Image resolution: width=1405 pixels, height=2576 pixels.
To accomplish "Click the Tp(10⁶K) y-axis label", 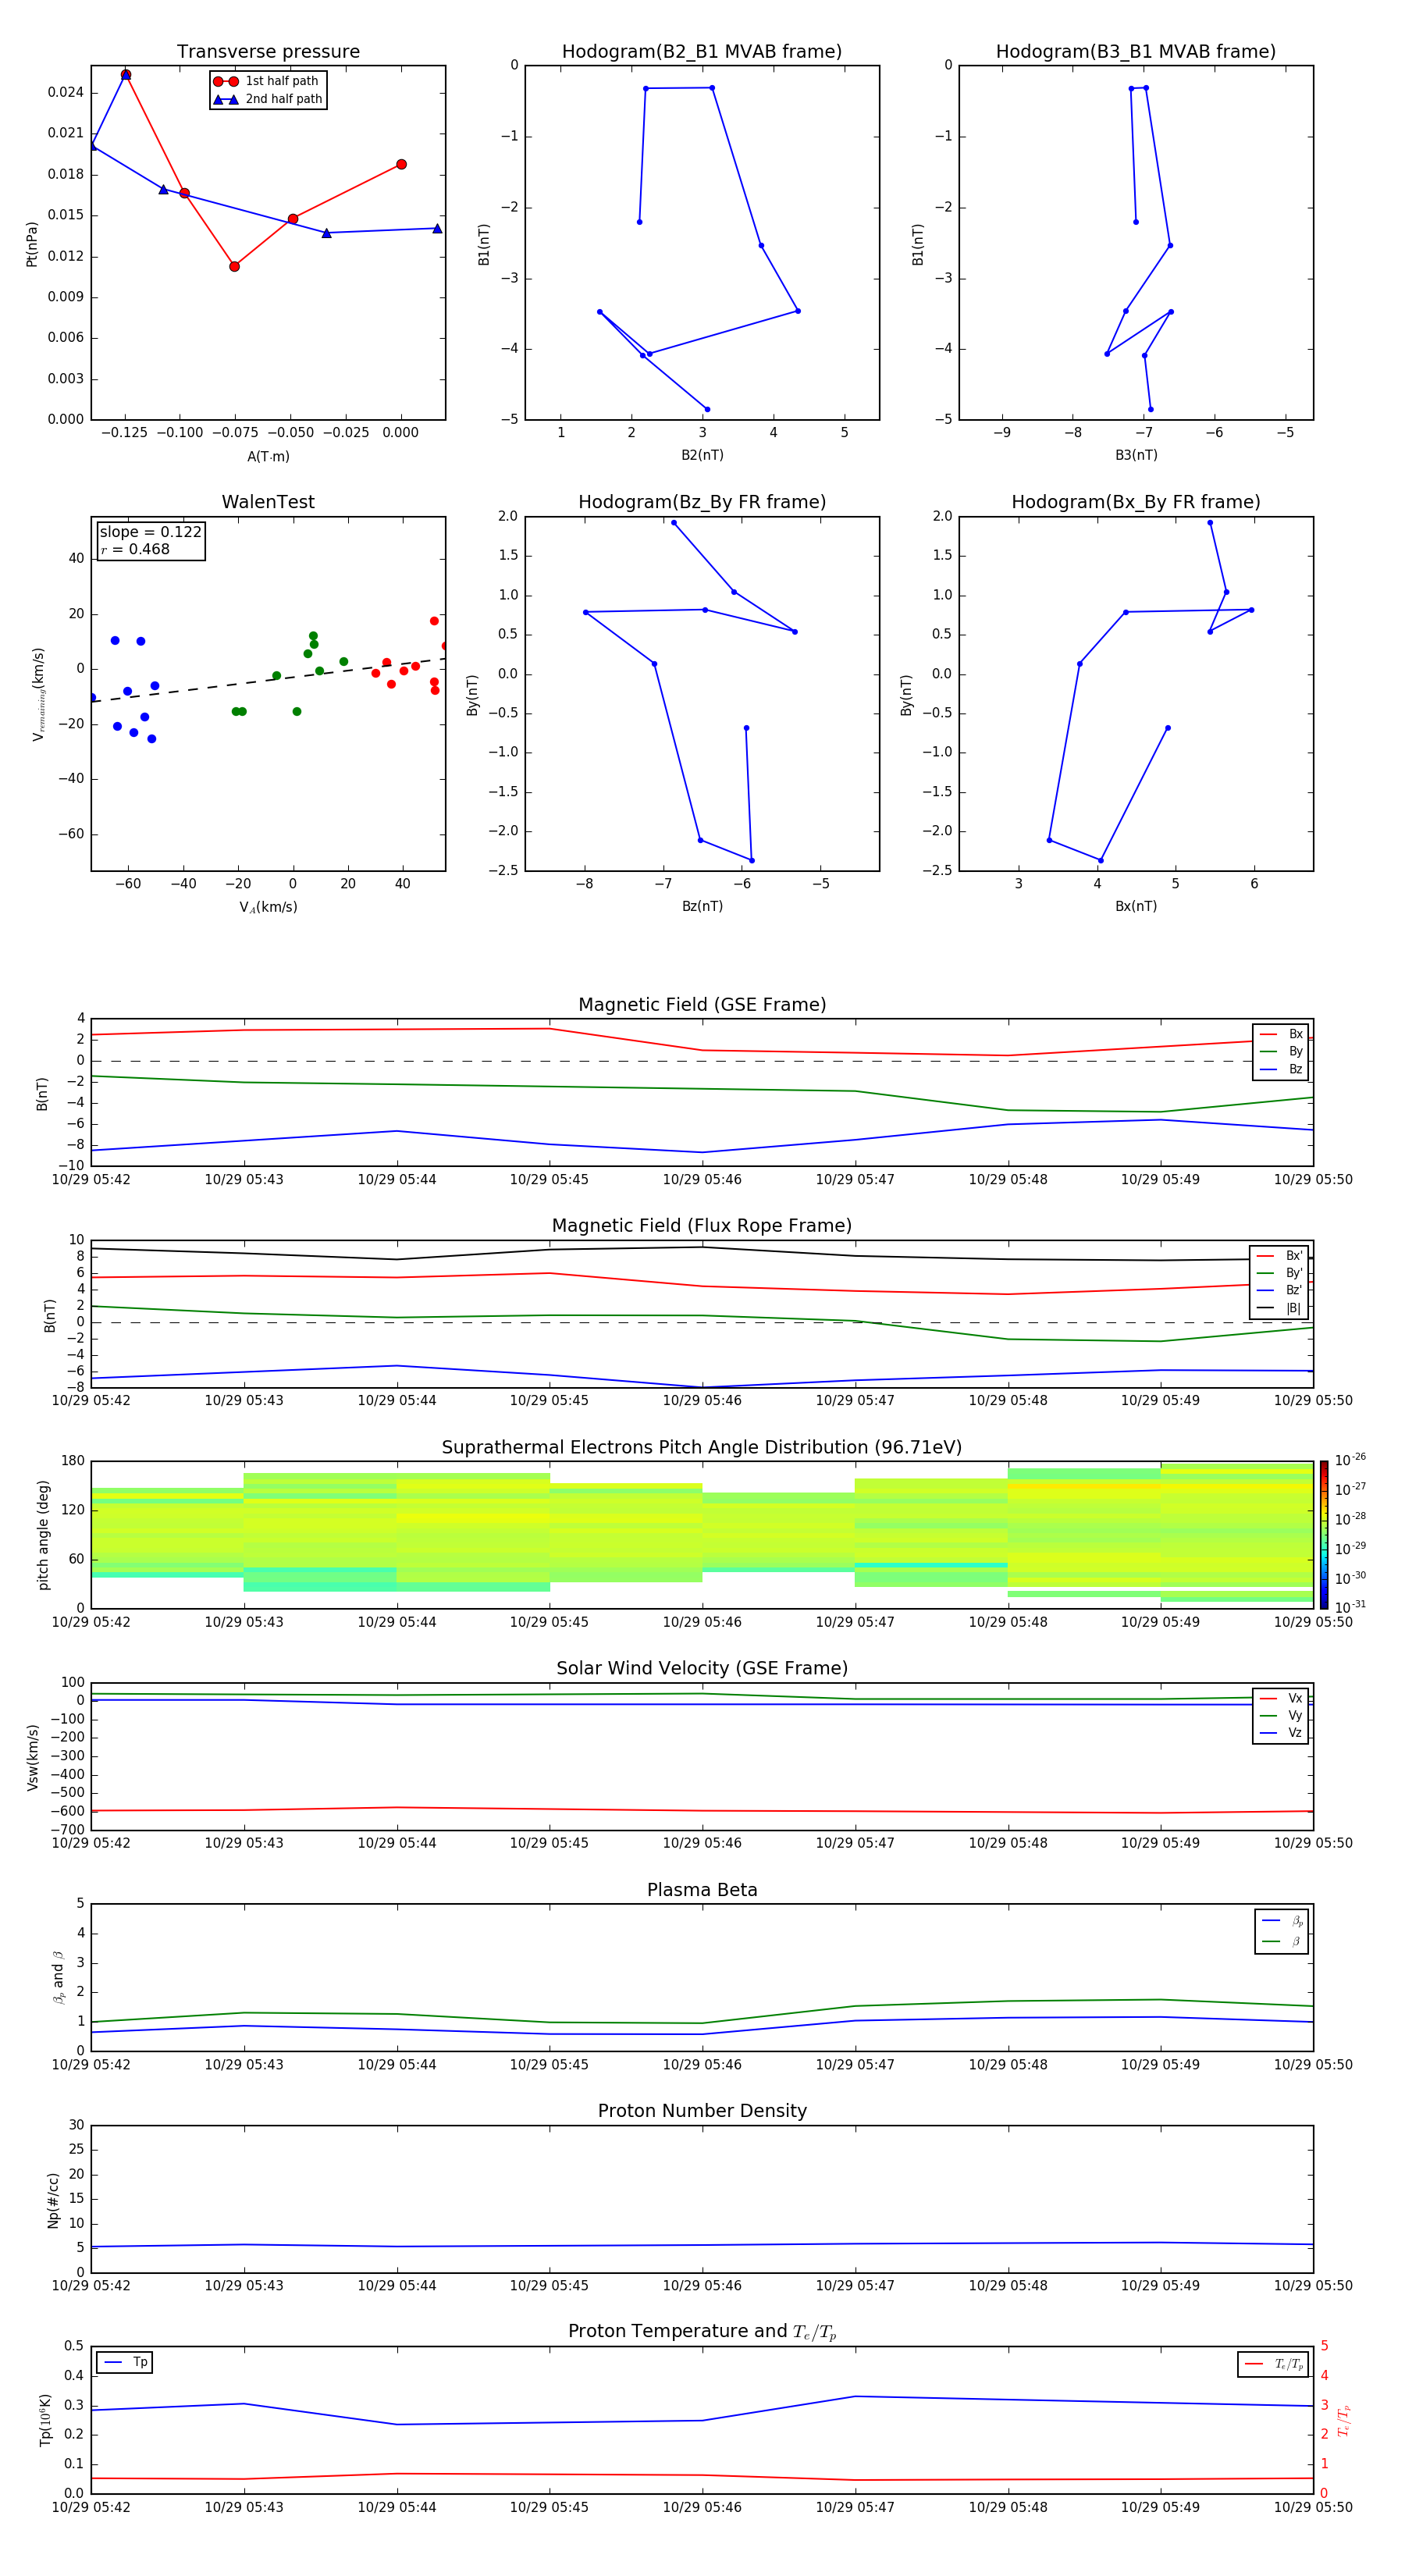I will [46, 2420].
